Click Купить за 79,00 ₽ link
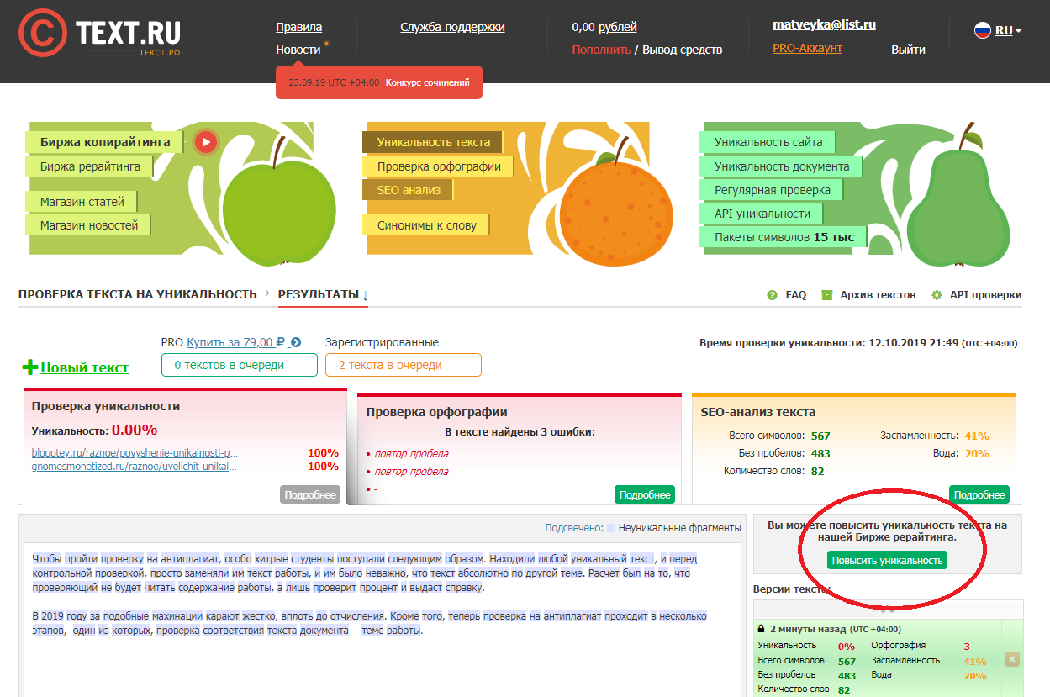The height and width of the screenshot is (697, 1050). (x=236, y=342)
